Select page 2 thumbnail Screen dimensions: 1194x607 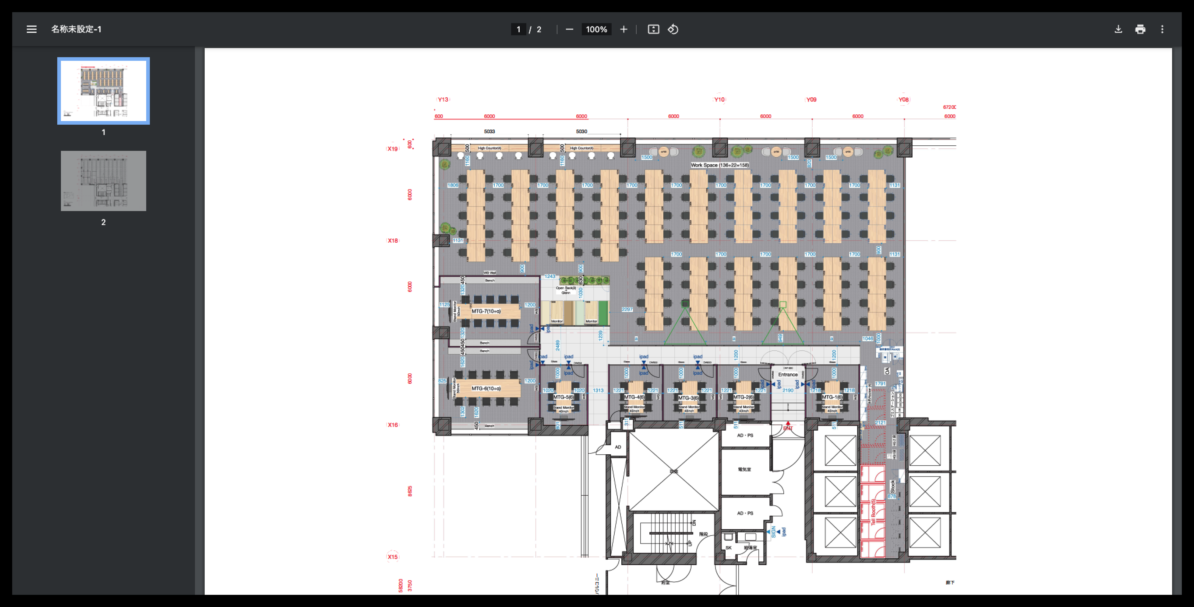tap(103, 181)
